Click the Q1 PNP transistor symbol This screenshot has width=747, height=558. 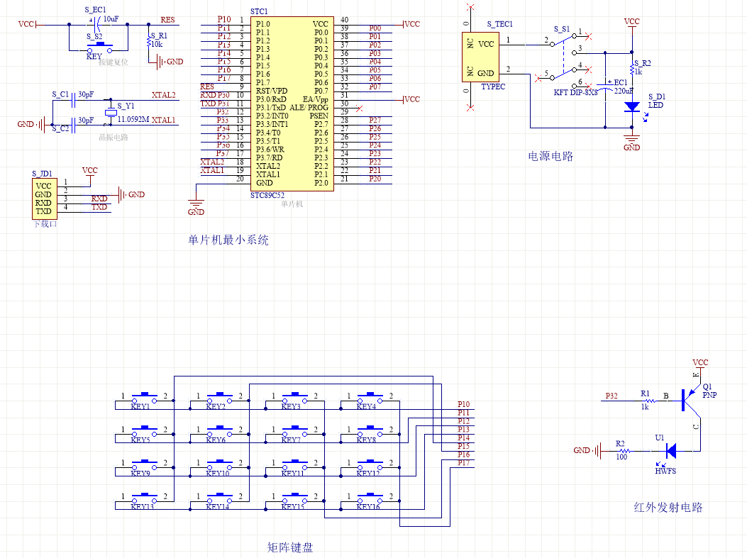coord(687,401)
